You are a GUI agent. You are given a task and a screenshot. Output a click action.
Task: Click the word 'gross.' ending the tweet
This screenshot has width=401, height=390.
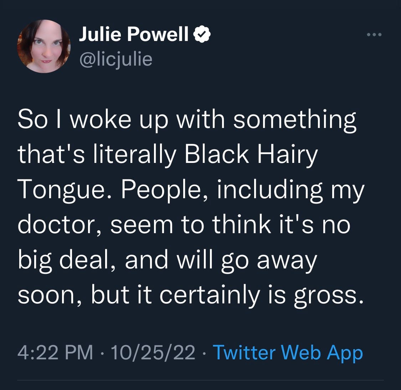328,296
